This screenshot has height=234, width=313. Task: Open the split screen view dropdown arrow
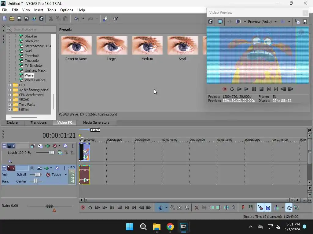coord(245,22)
